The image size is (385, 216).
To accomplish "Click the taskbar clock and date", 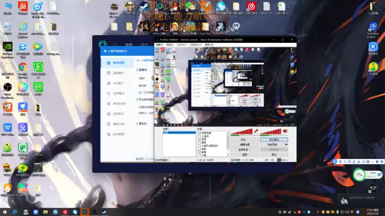I will click(x=372, y=212).
